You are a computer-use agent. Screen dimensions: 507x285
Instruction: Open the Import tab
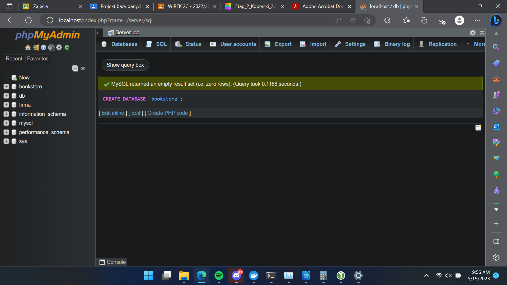click(313, 44)
